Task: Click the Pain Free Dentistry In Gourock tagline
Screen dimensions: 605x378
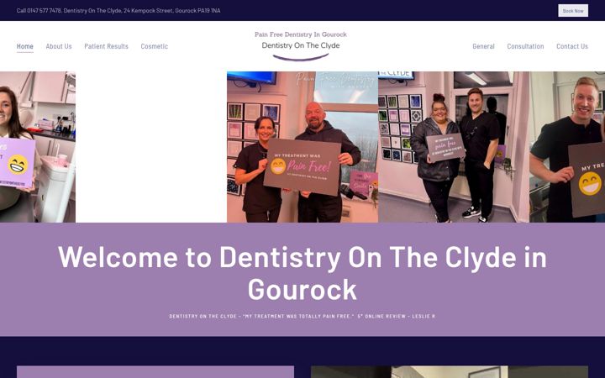Action: [301, 34]
